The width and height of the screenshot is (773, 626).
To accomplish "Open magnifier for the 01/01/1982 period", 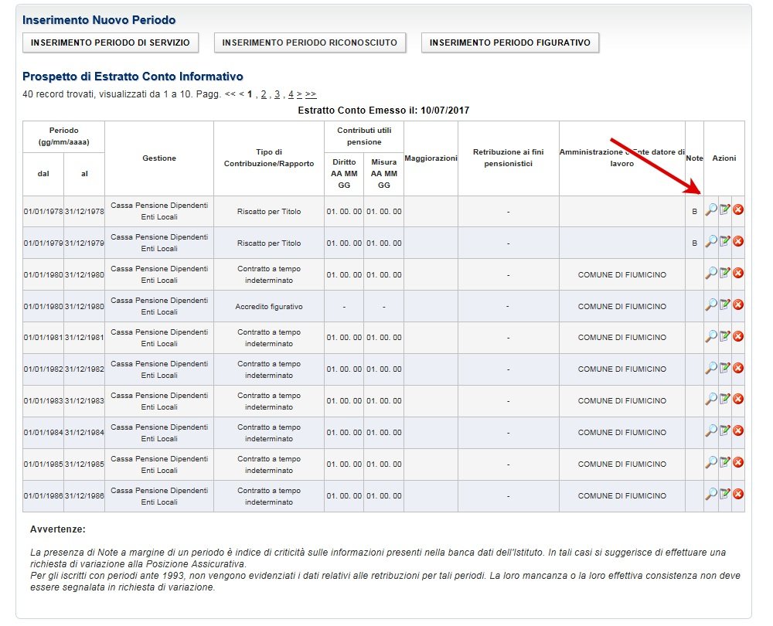I will point(711,368).
